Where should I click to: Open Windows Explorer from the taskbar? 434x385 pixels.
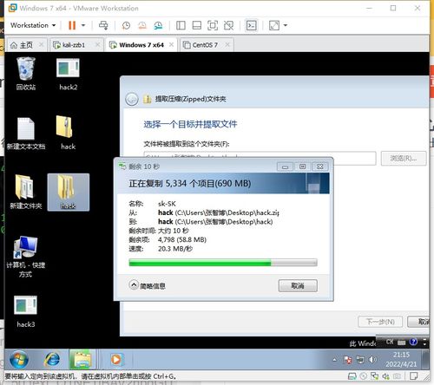click(82, 360)
